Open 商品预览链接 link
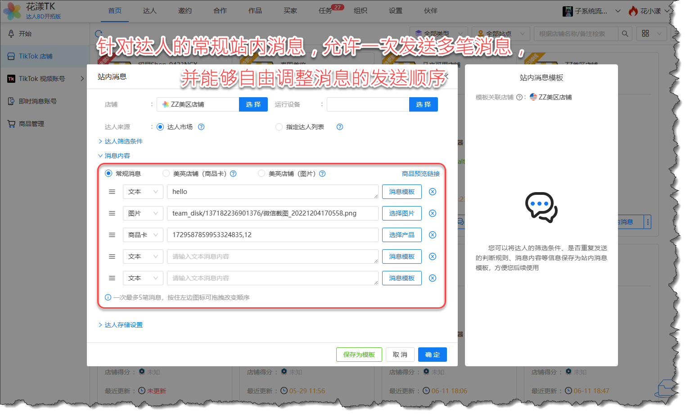690x418 pixels. click(x=420, y=174)
